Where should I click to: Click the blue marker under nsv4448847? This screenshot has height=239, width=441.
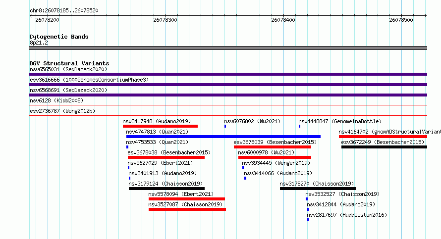pyautogui.click(x=299, y=126)
